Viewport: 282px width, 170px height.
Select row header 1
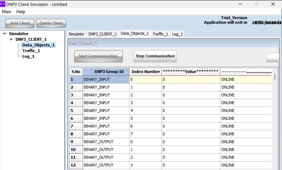pos(76,80)
